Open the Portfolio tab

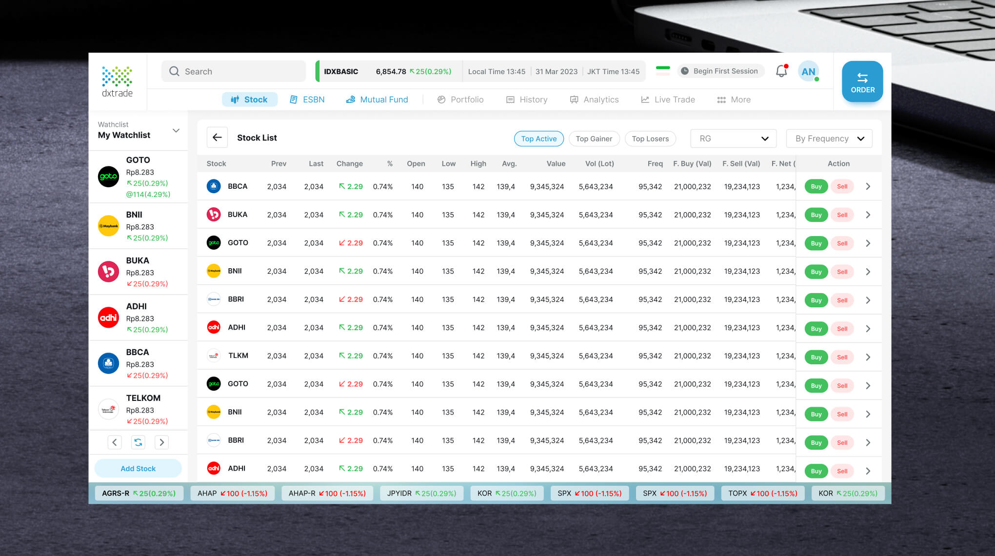click(x=460, y=99)
